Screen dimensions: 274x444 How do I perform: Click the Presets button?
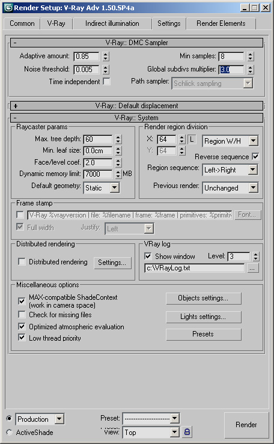[203, 334]
